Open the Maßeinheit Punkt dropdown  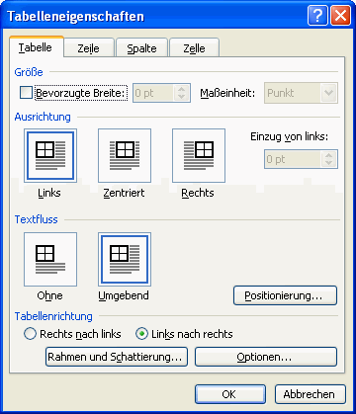pos(328,93)
